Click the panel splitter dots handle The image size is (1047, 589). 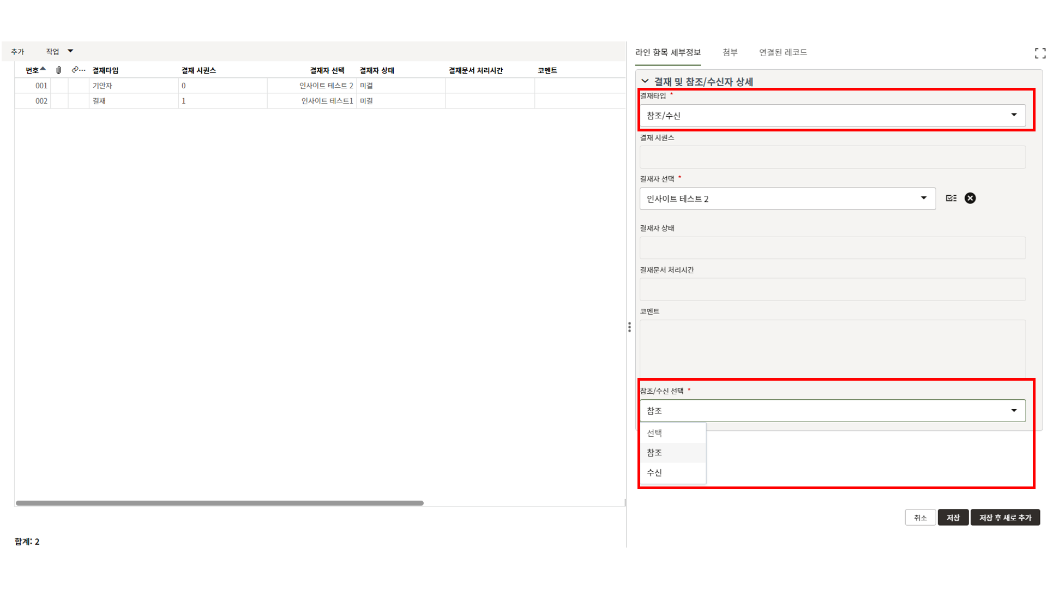pyautogui.click(x=629, y=327)
